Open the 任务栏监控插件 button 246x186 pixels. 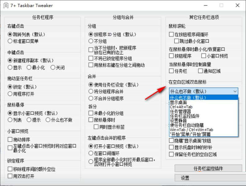pyautogui.click(x=208, y=169)
